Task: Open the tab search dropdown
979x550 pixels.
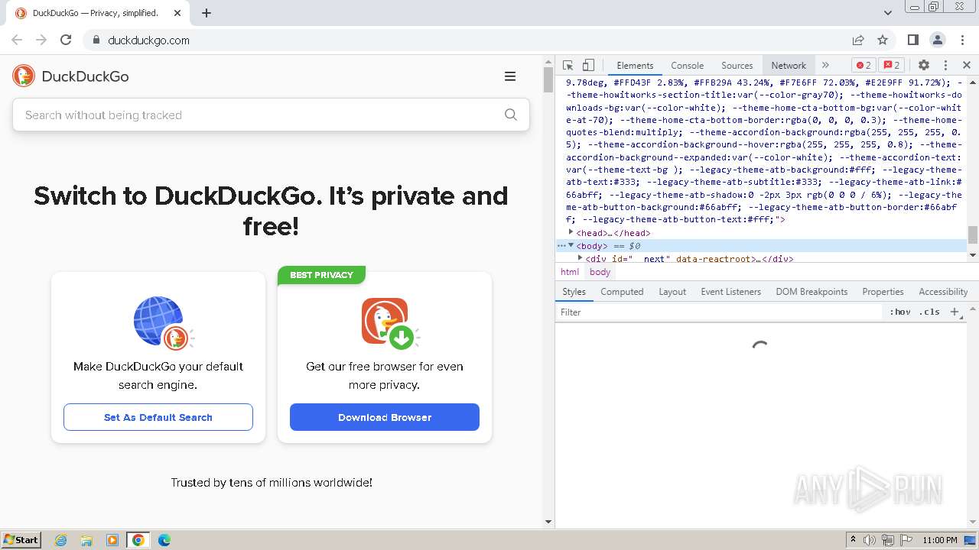Action: tap(888, 13)
